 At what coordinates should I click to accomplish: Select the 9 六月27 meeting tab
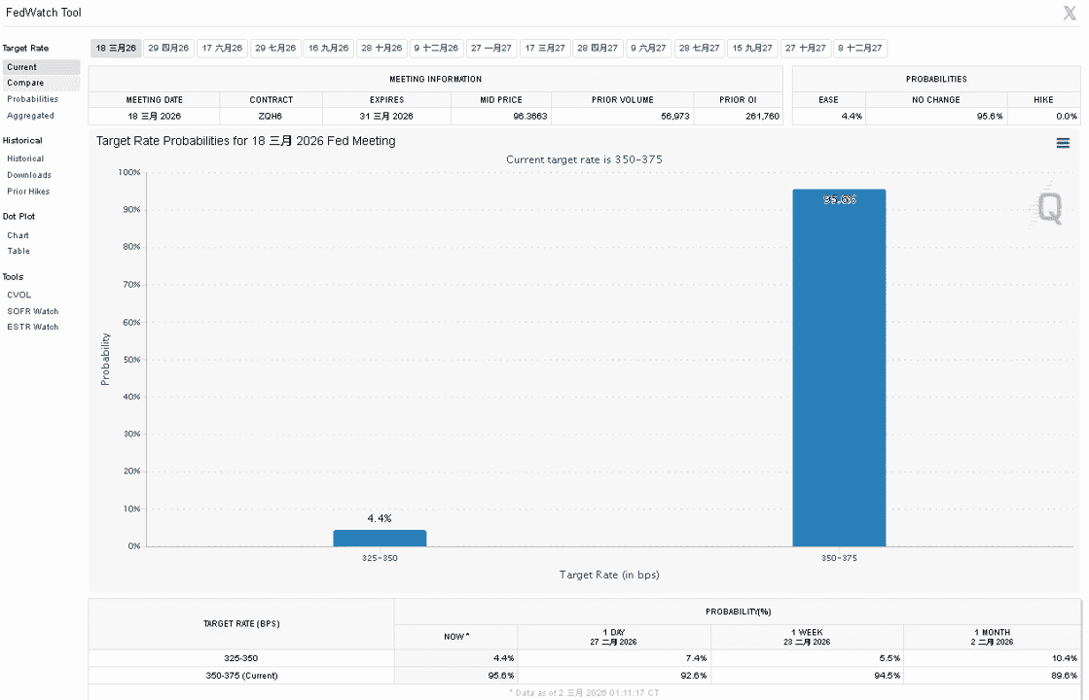point(649,48)
